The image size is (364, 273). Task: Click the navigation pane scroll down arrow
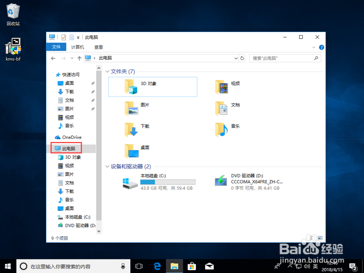click(99, 231)
